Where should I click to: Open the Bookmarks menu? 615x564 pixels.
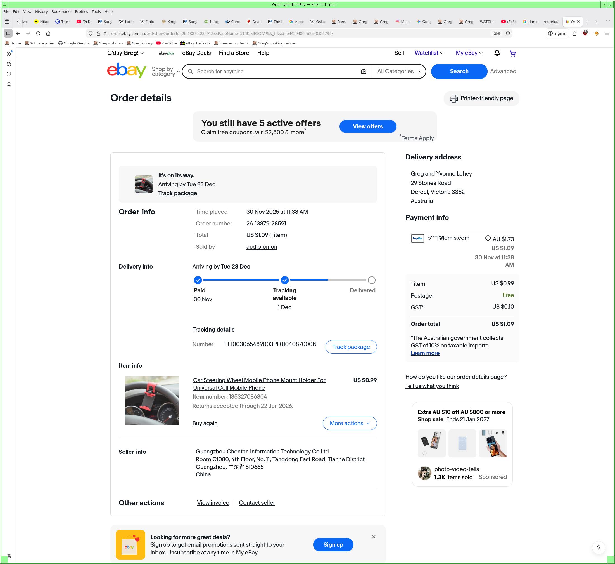click(61, 11)
